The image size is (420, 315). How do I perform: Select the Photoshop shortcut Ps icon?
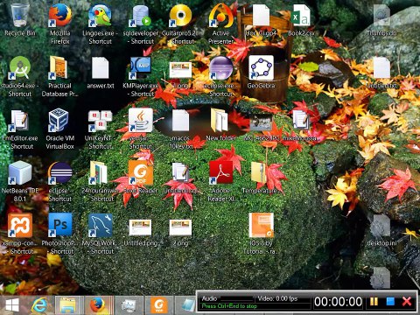tap(59, 225)
